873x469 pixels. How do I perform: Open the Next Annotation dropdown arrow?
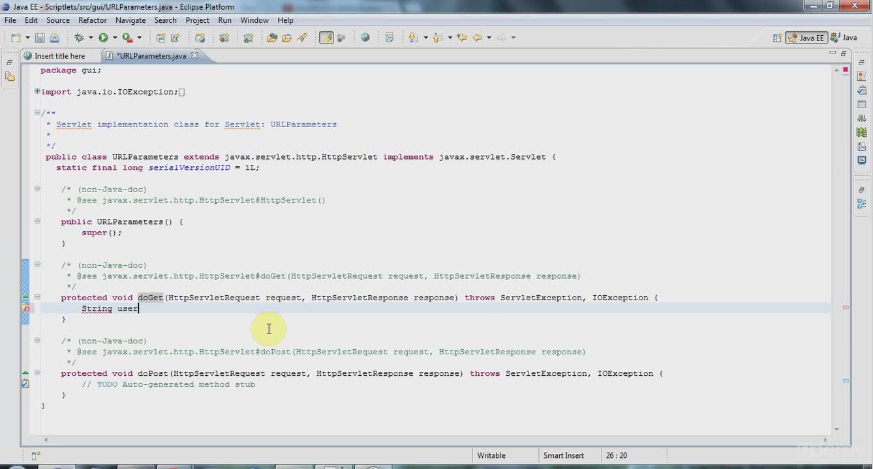pos(425,38)
